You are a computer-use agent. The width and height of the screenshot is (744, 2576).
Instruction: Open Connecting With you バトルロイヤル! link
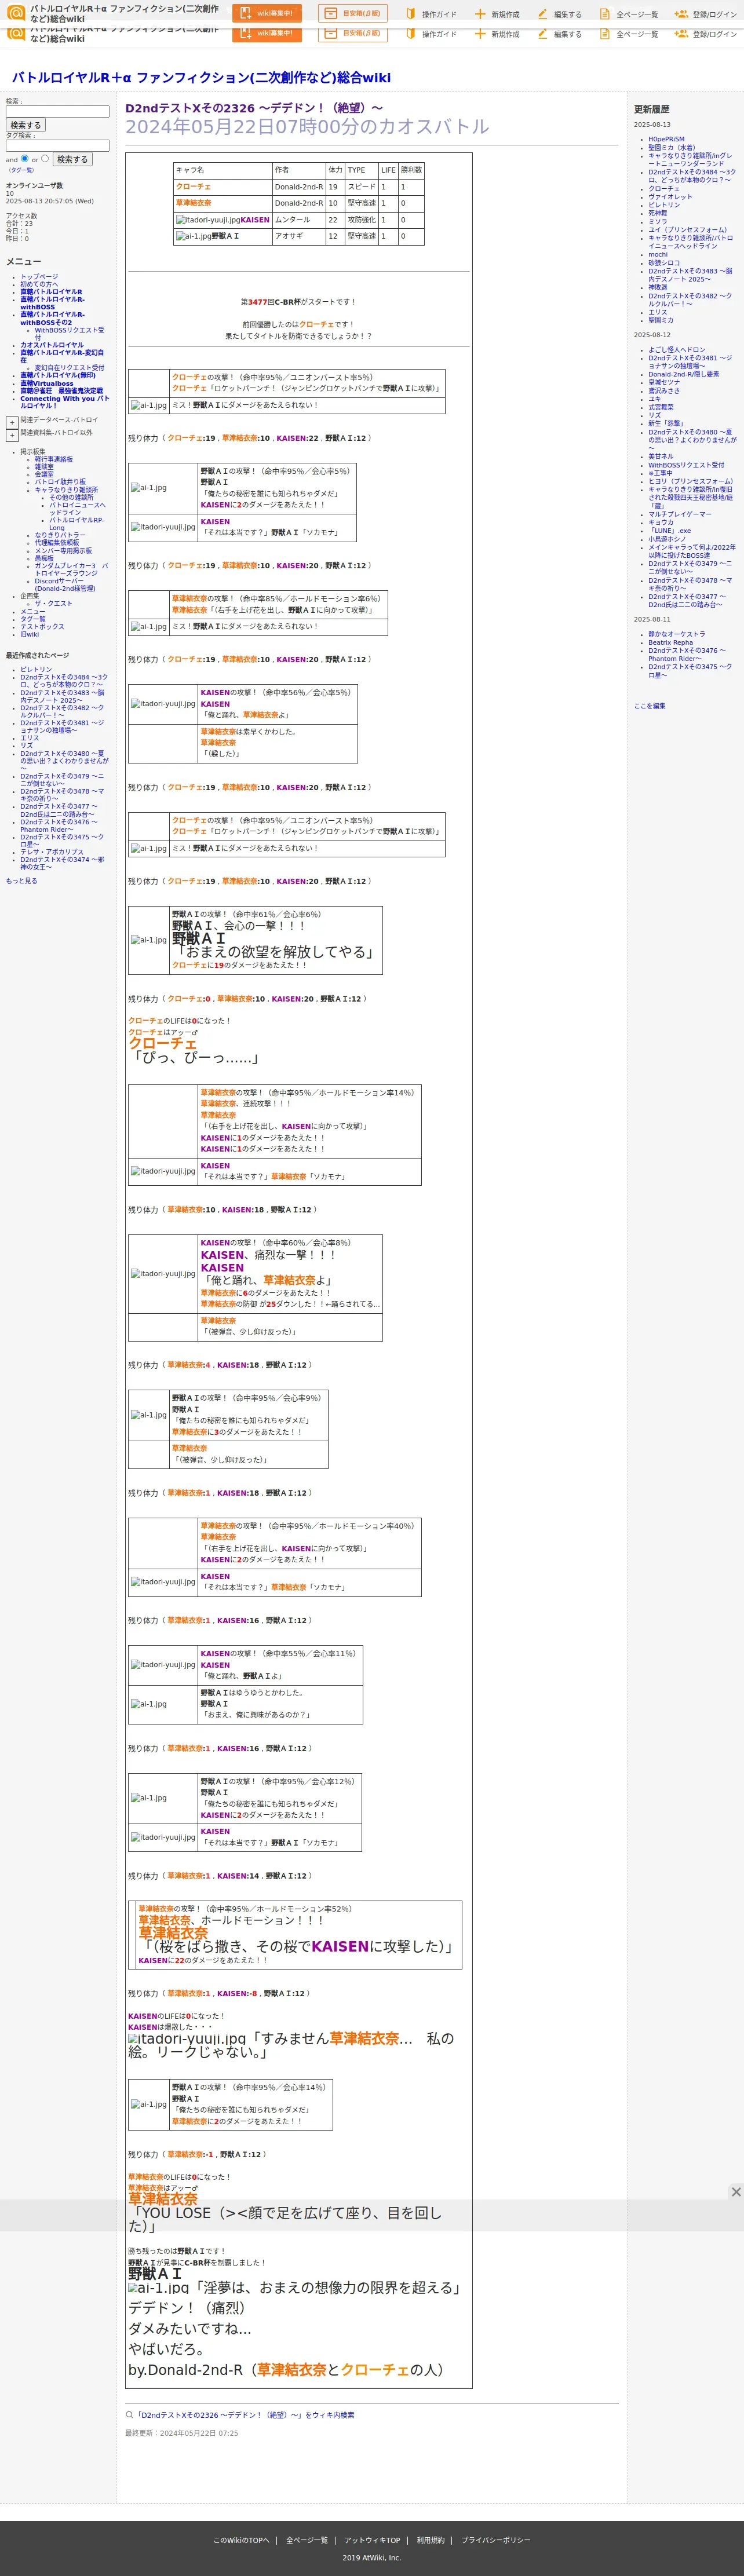[x=64, y=402]
